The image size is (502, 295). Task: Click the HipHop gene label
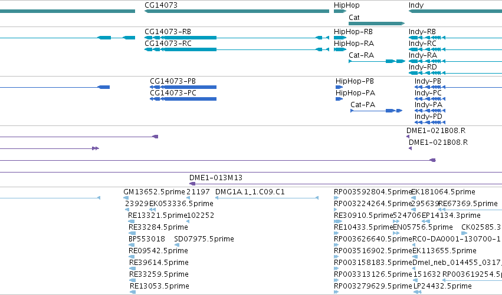346,5
